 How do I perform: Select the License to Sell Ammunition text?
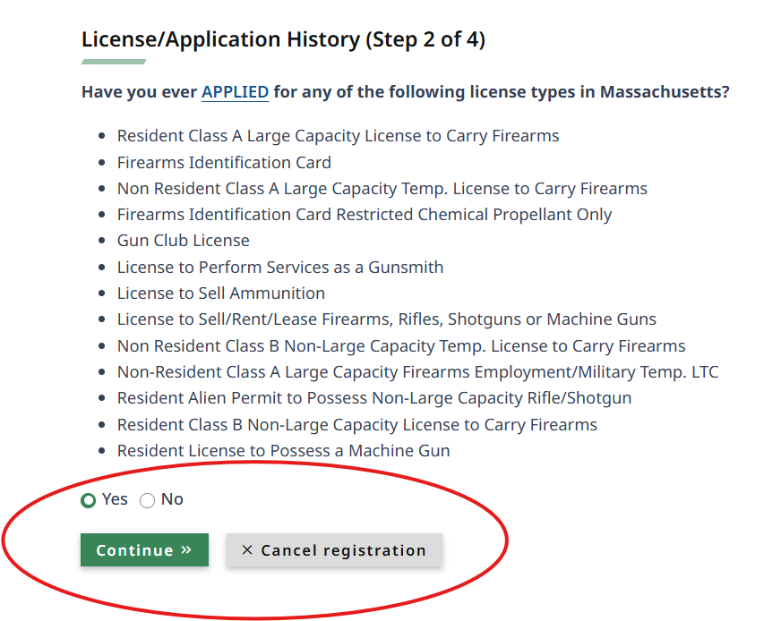[220, 293]
